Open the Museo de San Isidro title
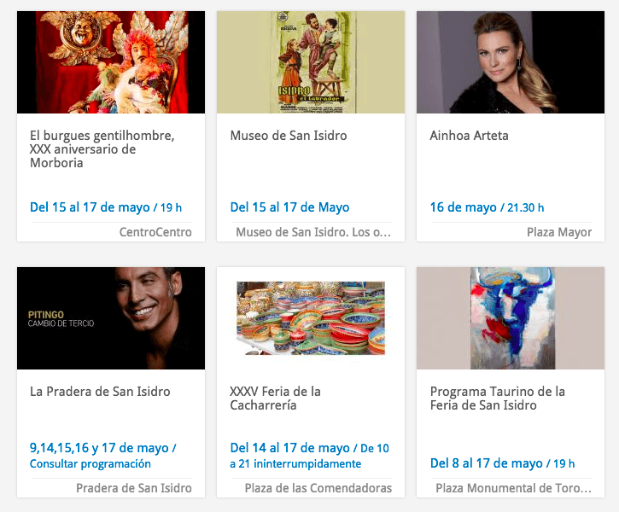 click(x=289, y=136)
